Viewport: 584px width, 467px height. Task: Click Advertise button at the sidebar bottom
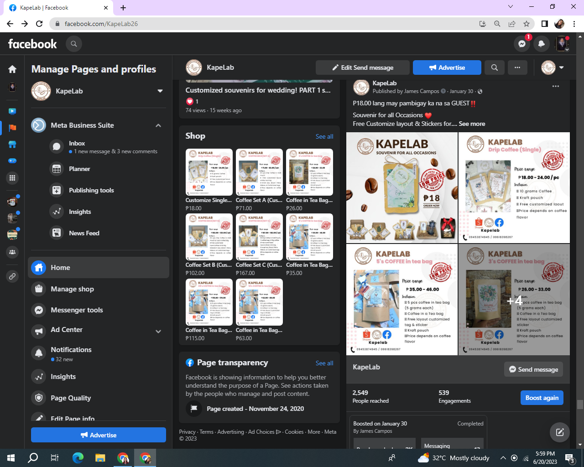99,435
